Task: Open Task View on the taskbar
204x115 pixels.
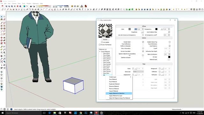Action: click(x=44, y=113)
